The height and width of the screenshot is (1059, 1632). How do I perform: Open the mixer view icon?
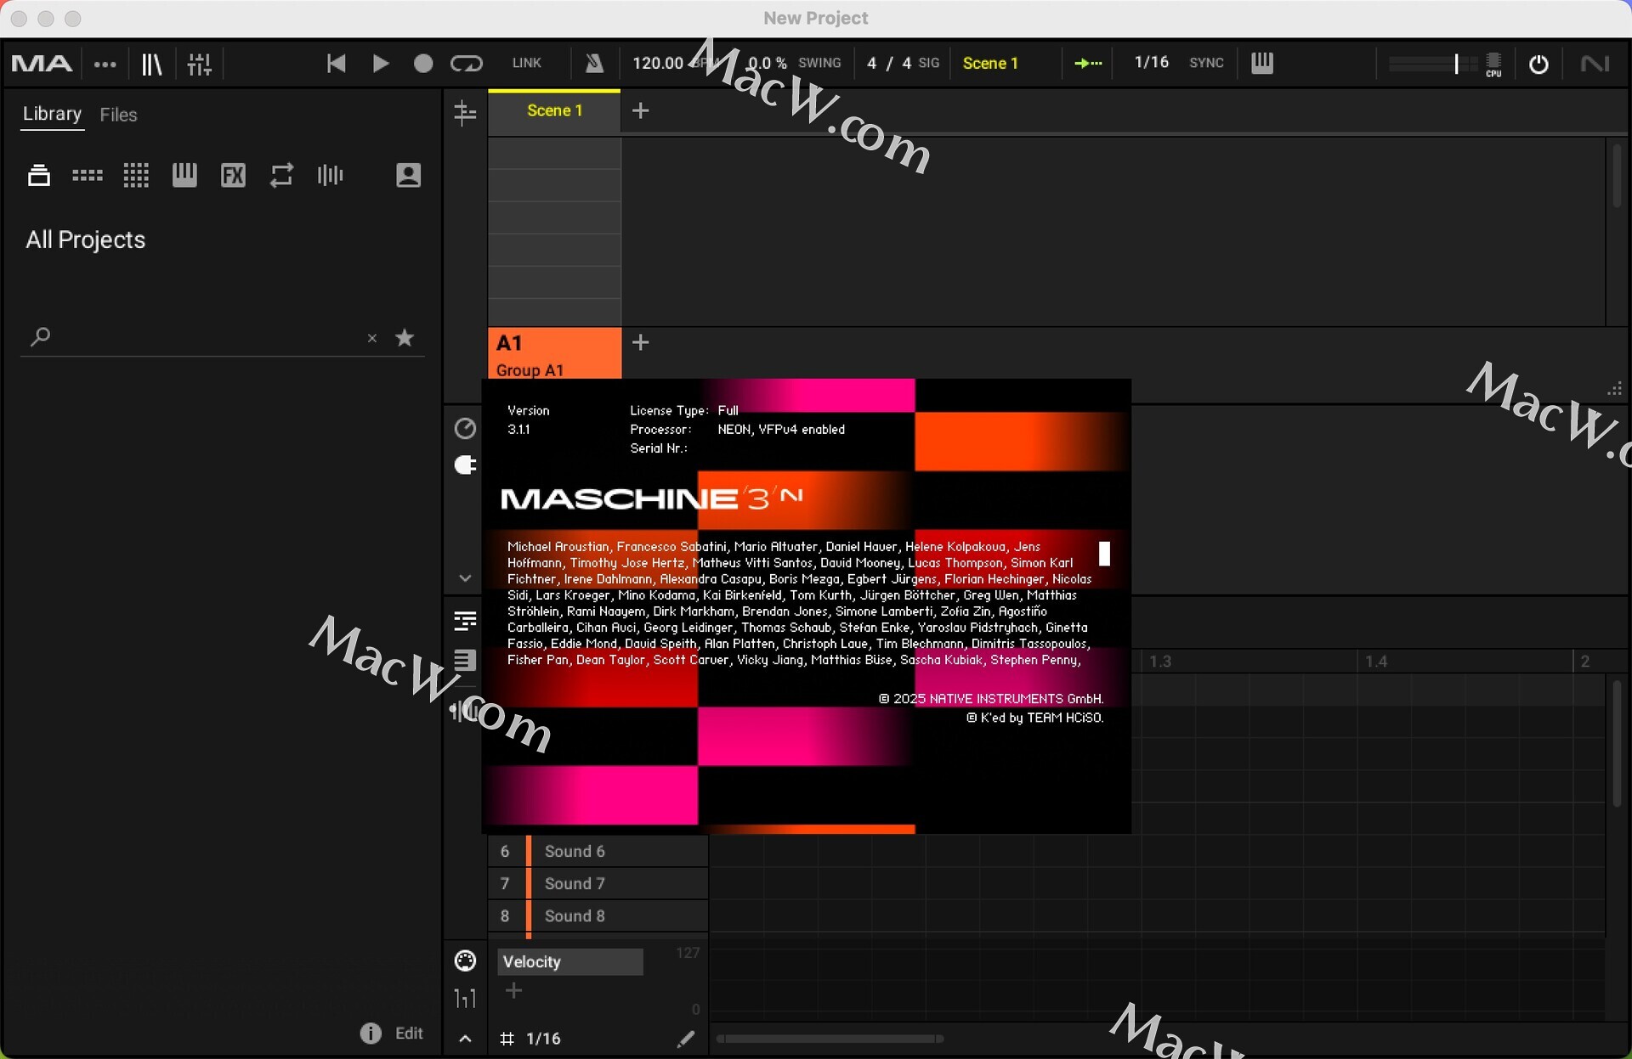click(200, 64)
